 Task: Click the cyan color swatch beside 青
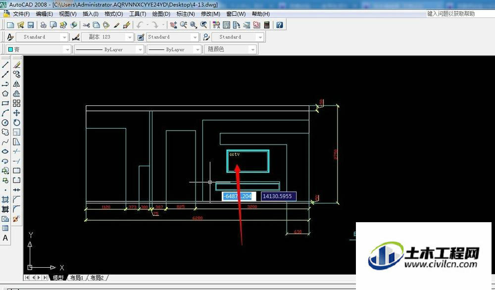pyautogui.click(x=10, y=49)
